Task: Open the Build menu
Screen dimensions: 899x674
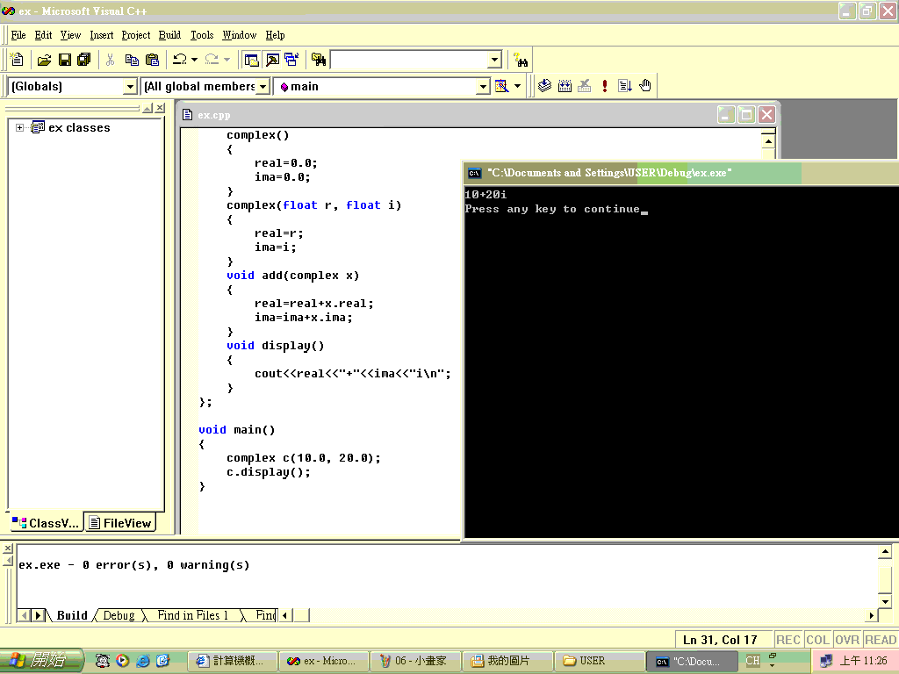Action: pyautogui.click(x=169, y=35)
